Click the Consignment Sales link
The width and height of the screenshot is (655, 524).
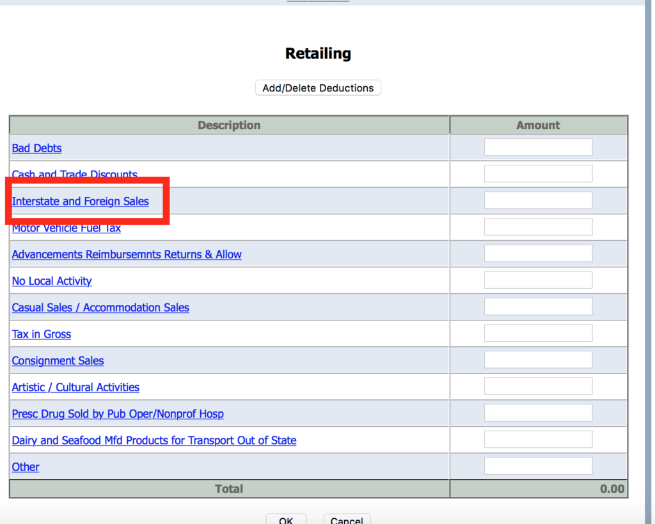pos(58,361)
